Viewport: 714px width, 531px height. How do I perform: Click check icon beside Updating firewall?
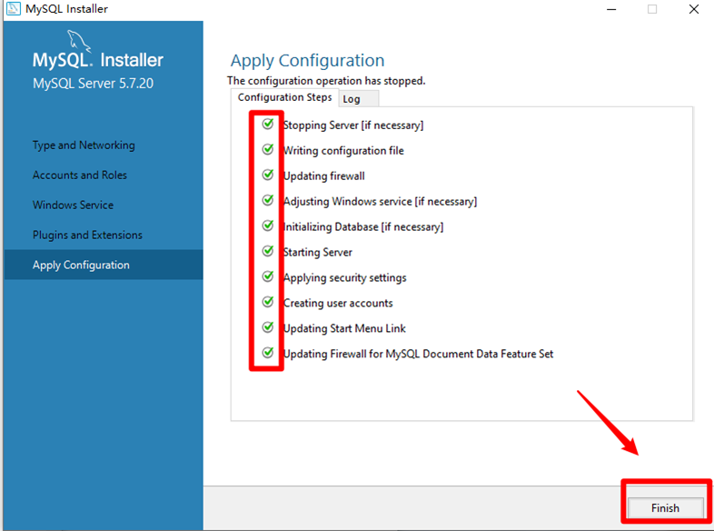coord(268,175)
